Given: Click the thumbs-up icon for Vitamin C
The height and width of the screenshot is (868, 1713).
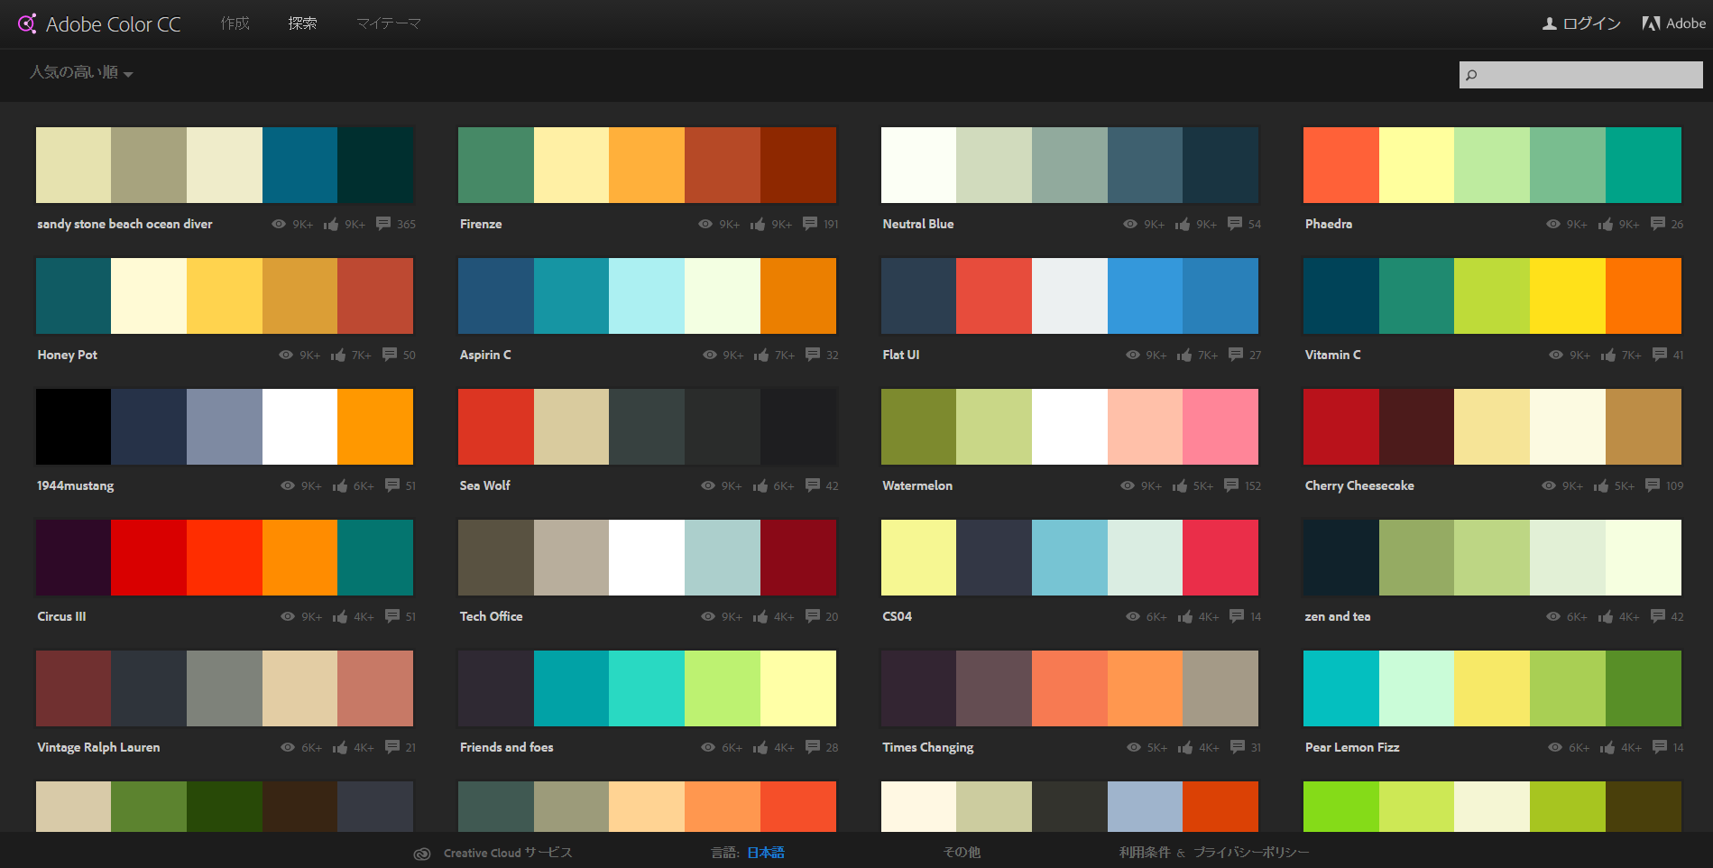Looking at the screenshot, I should click(1608, 355).
